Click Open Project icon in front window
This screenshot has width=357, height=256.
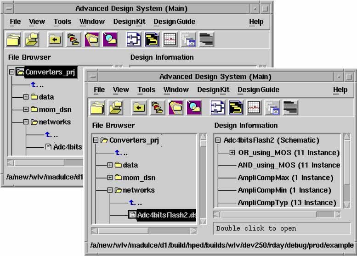click(x=116, y=107)
